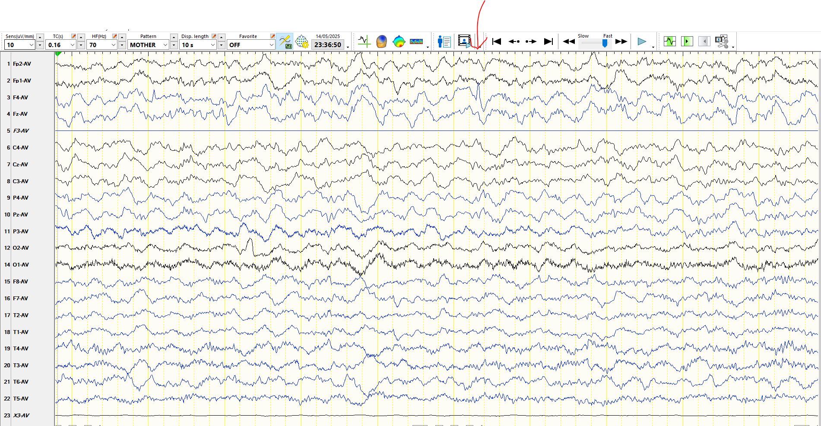Jump to the end of recording

548,41
